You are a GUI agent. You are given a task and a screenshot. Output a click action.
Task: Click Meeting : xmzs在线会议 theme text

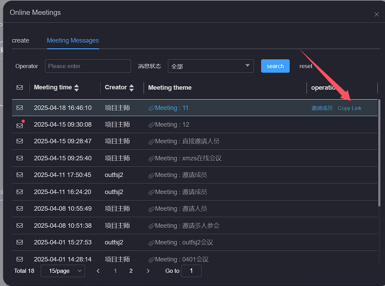[x=188, y=158]
